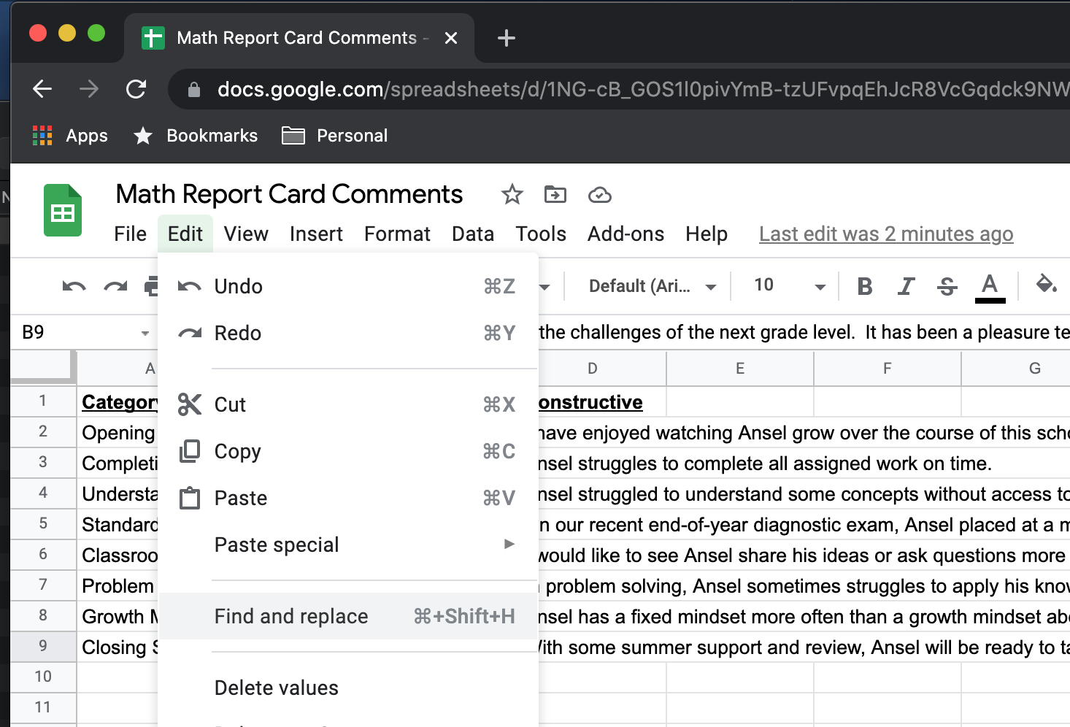Select column F header
The height and width of the screenshot is (727, 1070).
pyautogui.click(x=888, y=369)
